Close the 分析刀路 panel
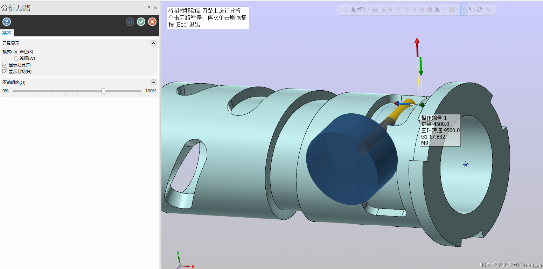The width and height of the screenshot is (543, 269). (155, 8)
